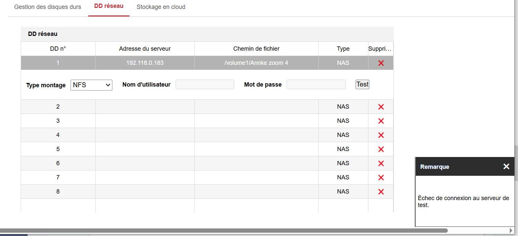Switch to Gestion des disques durs tab
Viewport: 518px width, 236px height.
48,7
